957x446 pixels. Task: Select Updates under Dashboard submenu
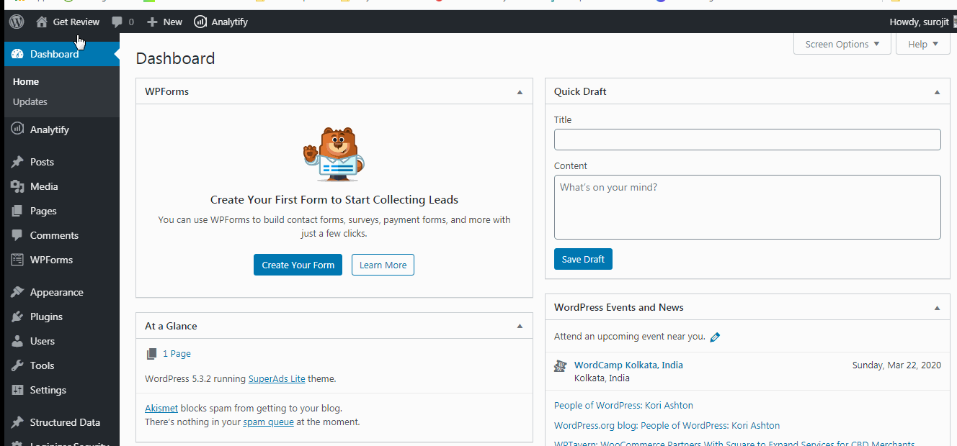point(30,101)
